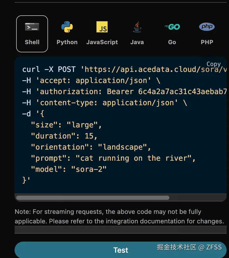The width and height of the screenshot is (229, 258).
Task: Run the request with Test button
Action: click(120, 250)
